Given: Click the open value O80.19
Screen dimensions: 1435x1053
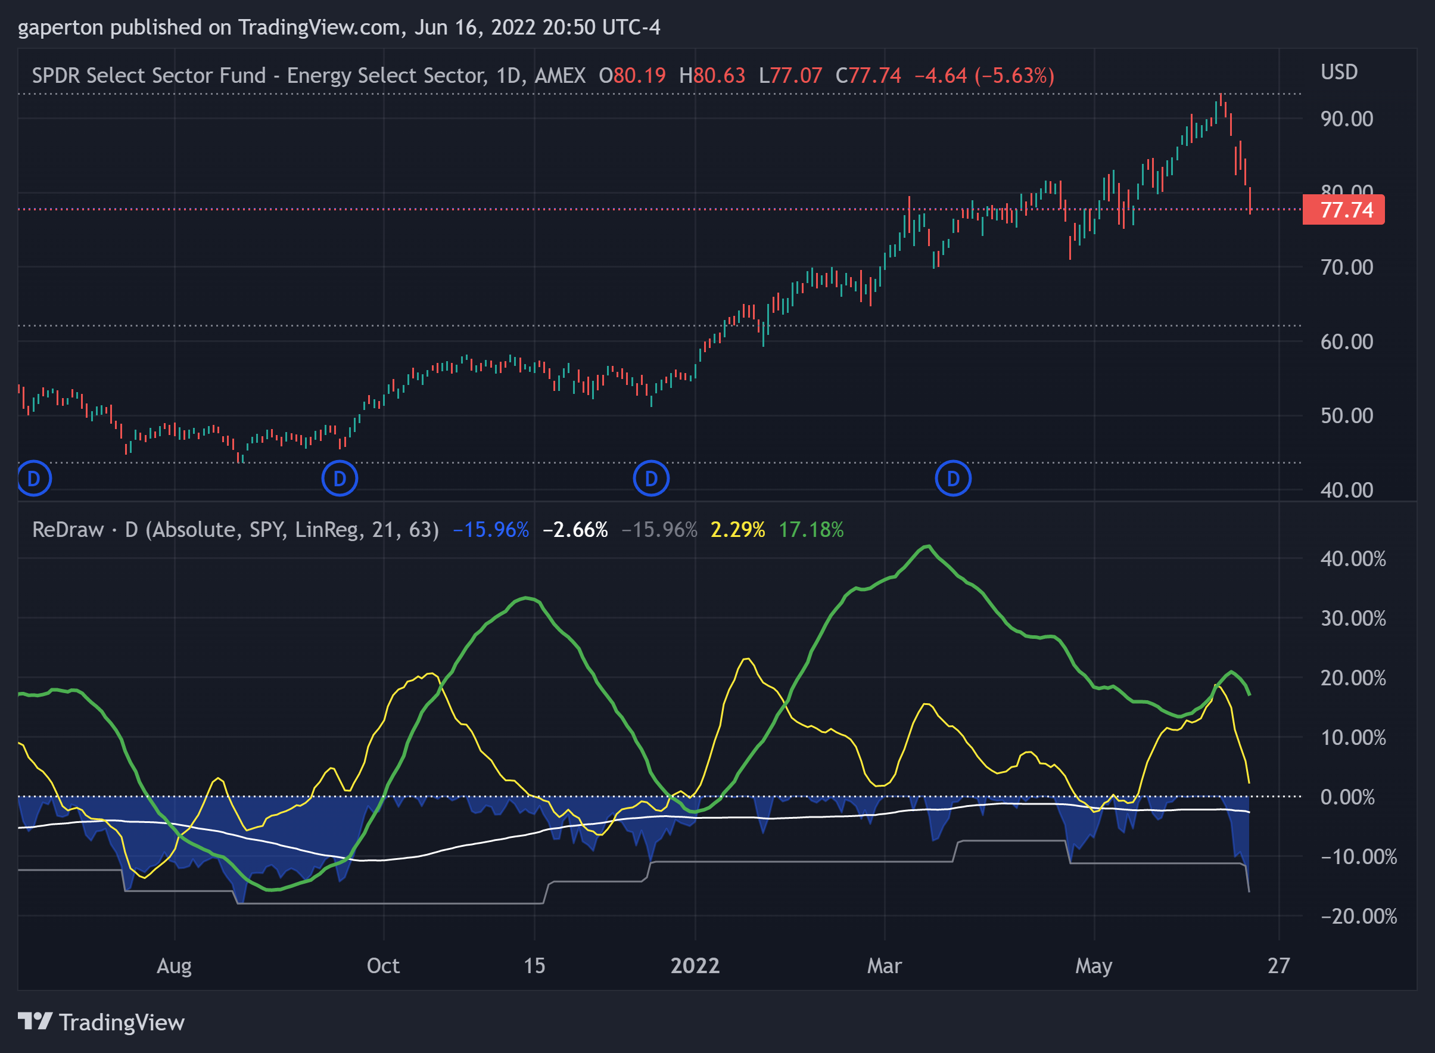Looking at the screenshot, I should coord(632,76).
